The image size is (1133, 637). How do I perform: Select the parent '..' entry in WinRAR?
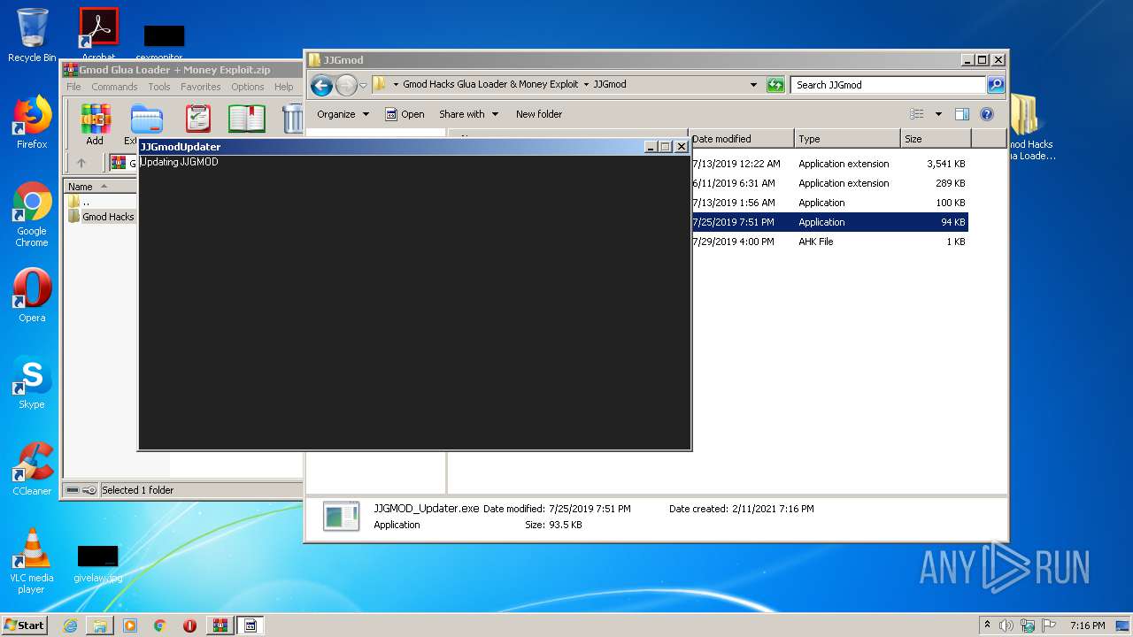pos(80,202)
